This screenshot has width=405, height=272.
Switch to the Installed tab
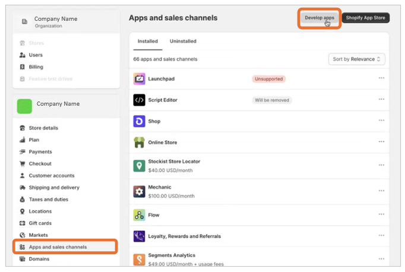coord(147,41)
